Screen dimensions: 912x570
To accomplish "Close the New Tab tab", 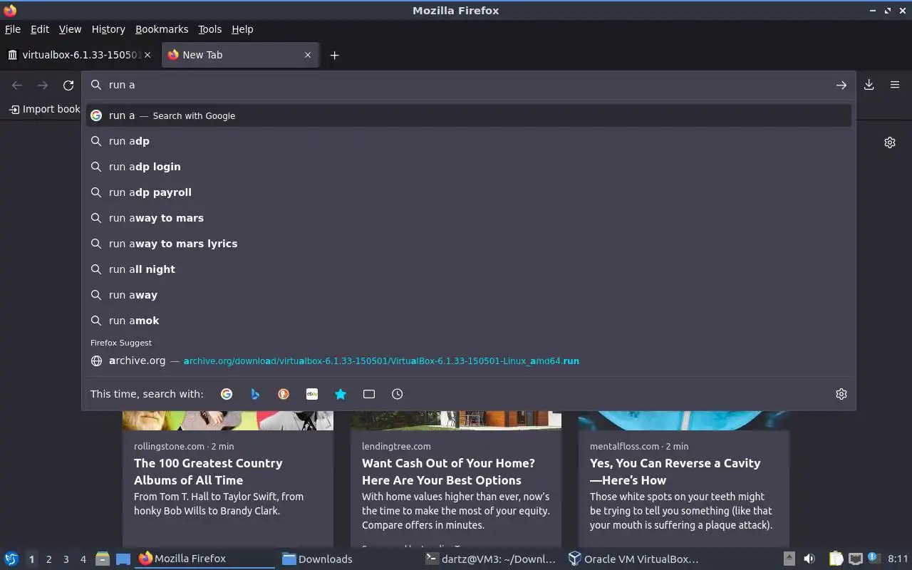I will point(308,55).
